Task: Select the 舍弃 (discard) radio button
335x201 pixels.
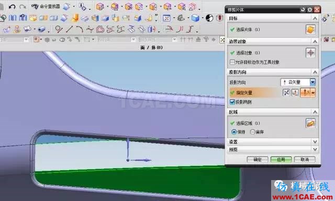Action: point(252,132)
